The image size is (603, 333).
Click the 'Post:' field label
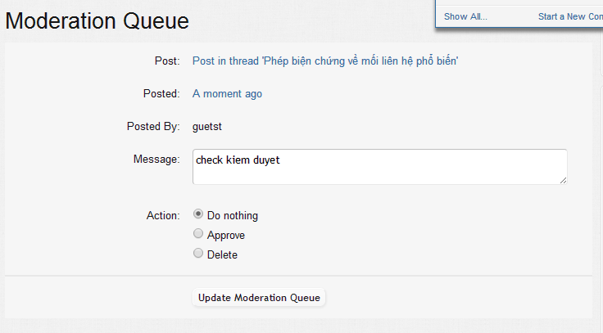click(x=166, y=61)
